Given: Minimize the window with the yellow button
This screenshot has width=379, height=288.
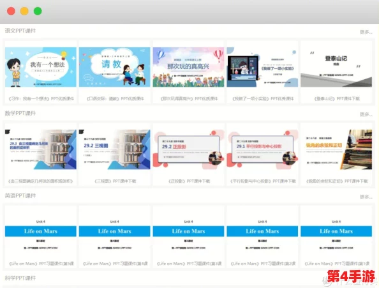Looking at the screenshot, I should [24, 11].
